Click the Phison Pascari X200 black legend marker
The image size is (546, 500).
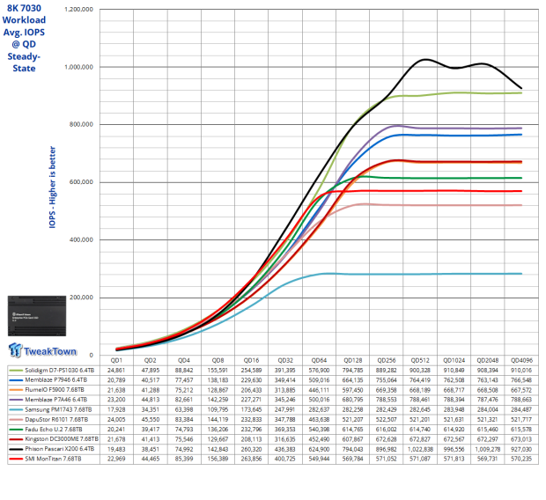[x=16, y=449]
